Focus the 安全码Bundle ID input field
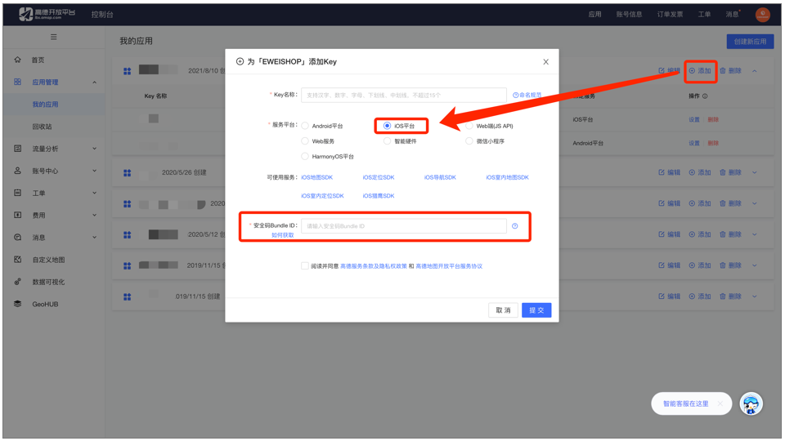785x441 pixels. tap(403, 226)
